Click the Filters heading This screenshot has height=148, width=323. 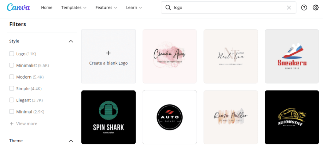coord(18,24)
